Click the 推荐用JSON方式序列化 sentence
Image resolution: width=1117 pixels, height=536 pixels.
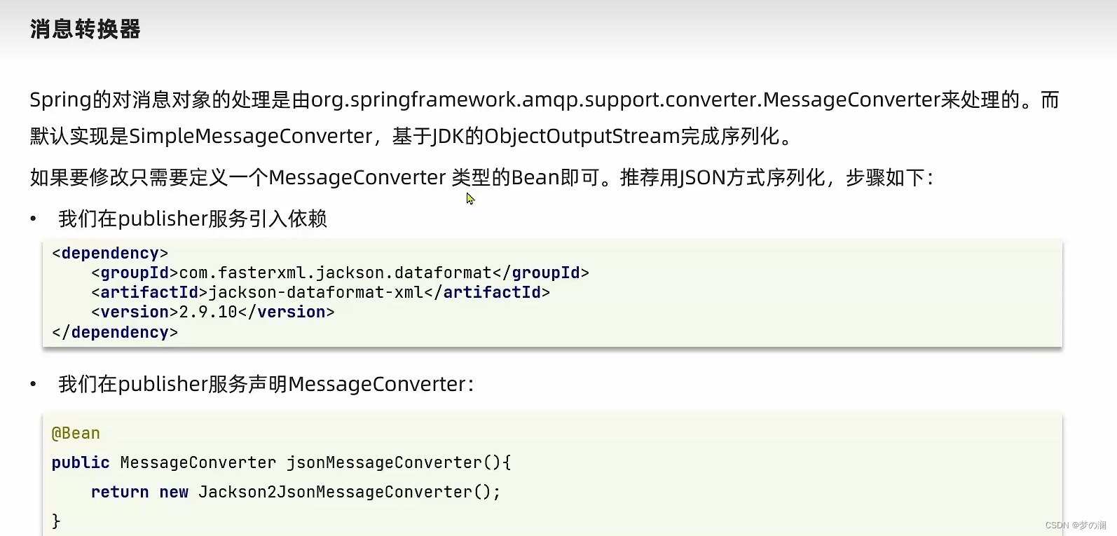pyautogui.click(x=722, y=177)
